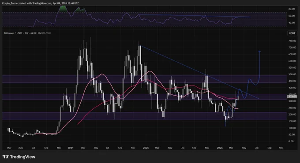Image resolution: width=300 pixels, height=163 pixels.
Task: Click the 0.00 price axis label
Action: coord(291,141)
